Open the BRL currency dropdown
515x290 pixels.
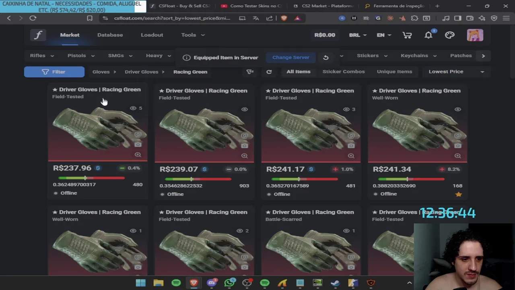point(358,35)
